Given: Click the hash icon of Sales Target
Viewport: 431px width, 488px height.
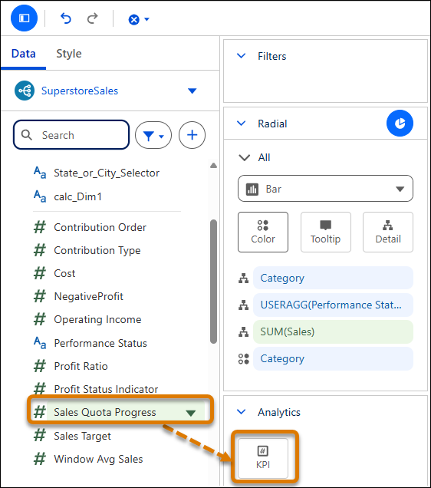Looking at the screenshot, I should point(39,435).
